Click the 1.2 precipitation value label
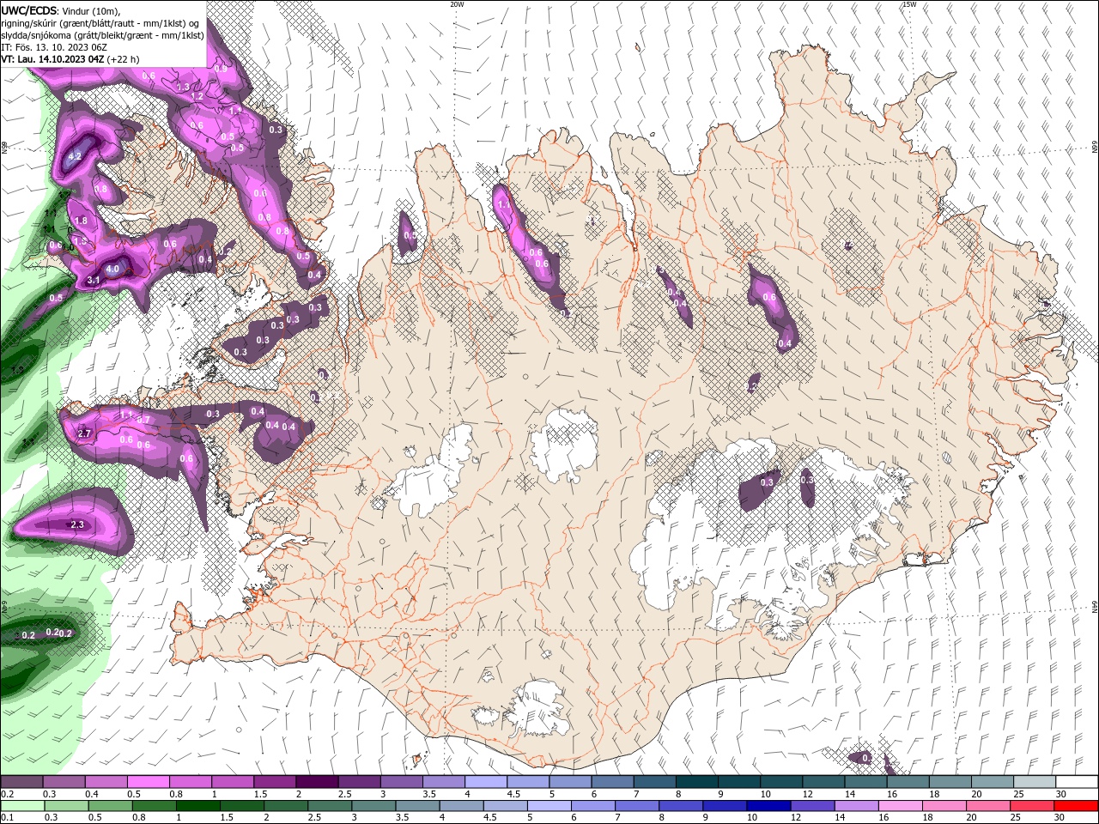 coord(197,97)
